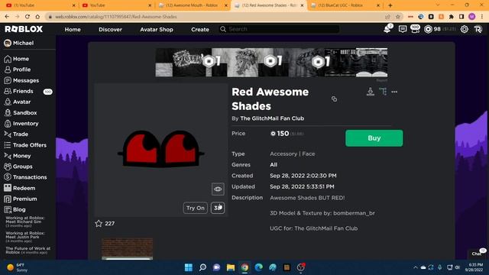Click the Roblox logo
The image size is (489, 275).
click(24, 29)
